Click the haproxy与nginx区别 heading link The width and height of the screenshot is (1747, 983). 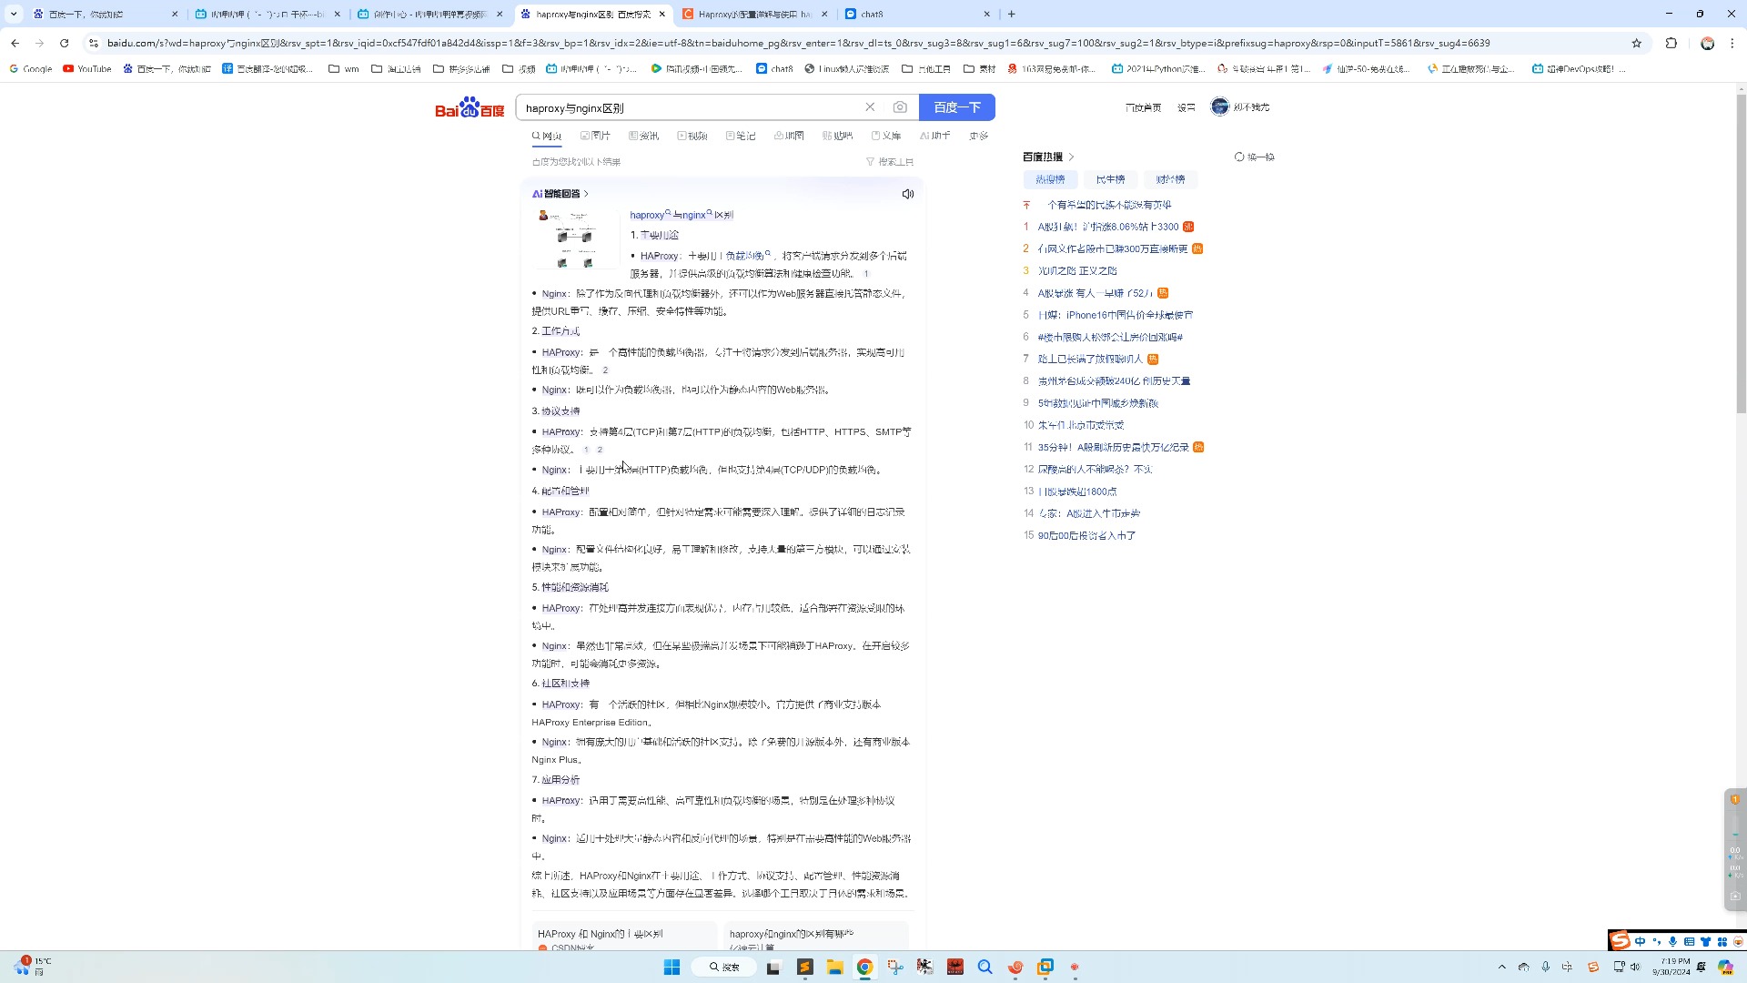pos(682,215)
